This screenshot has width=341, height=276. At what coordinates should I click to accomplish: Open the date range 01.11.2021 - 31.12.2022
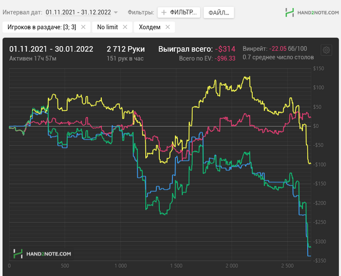(78, 12)
